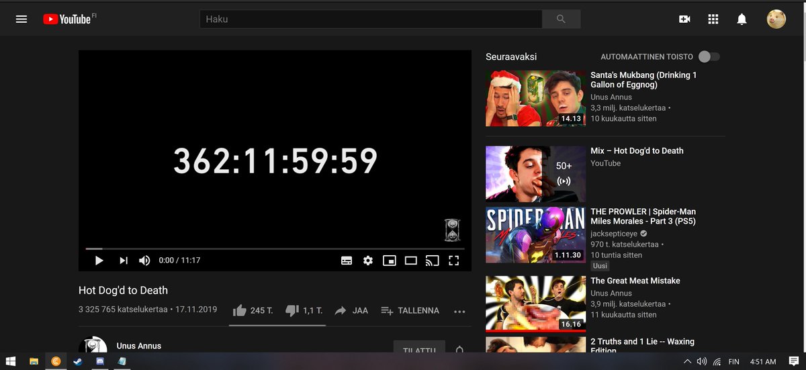This screenshot has width=806, height=370.
Task: Click the Seuraavaksi heading
Action: click(x=511, y=57)
